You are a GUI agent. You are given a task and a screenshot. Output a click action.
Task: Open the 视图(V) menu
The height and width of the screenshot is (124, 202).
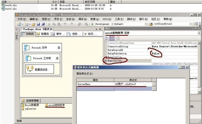pos(46,19)
